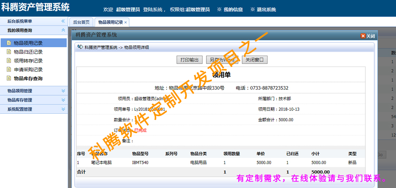Screen dimensions: 396x188
Task: Click the 申请采购记录 document icon
Action: click(x=9, y=69)
